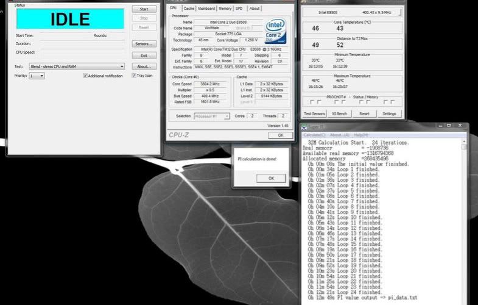
Task: Click the Intel E8500 label in the temperature monitor
Action: (328, 13)
